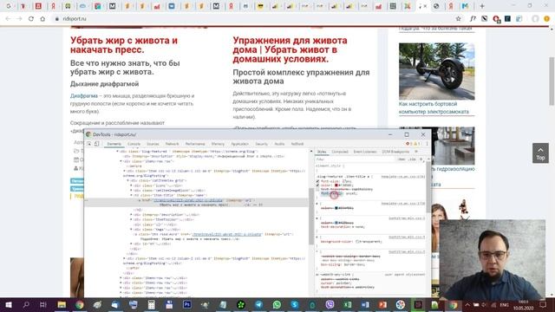Open Calculator from the taskbar
Image resolution: width=555 pixels, height=312 pixels.
151,305
